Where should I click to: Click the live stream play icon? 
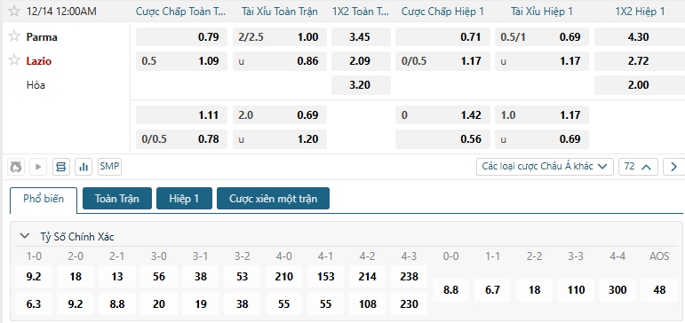pos(38,167)
